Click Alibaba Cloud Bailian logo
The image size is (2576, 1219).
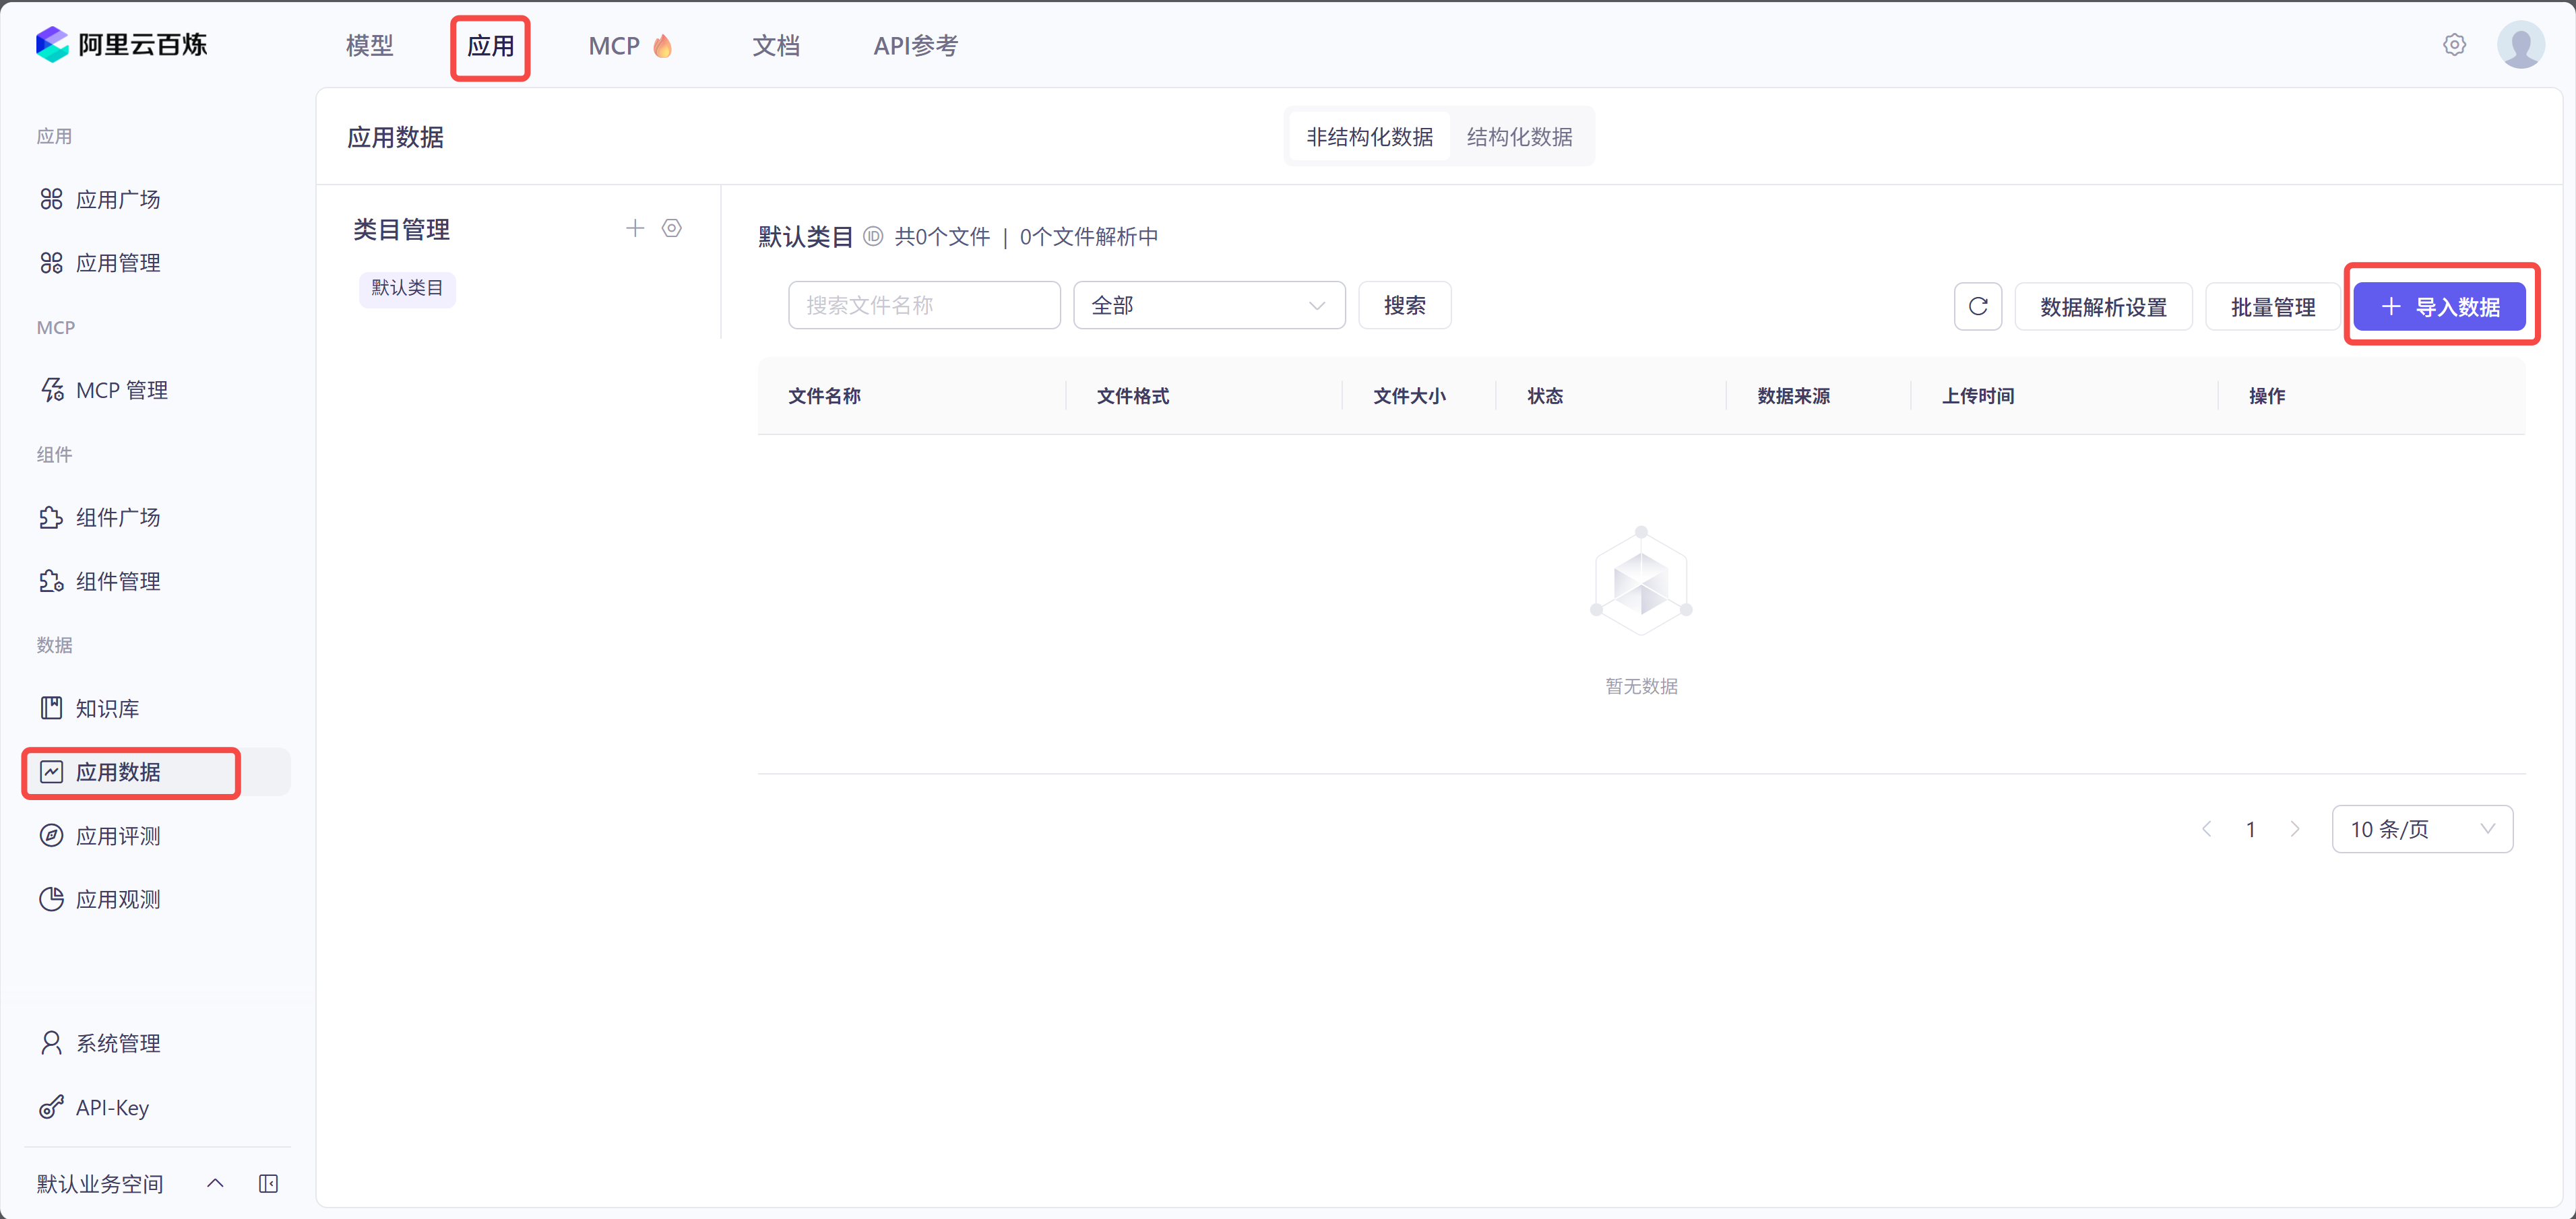click(121, 45)
